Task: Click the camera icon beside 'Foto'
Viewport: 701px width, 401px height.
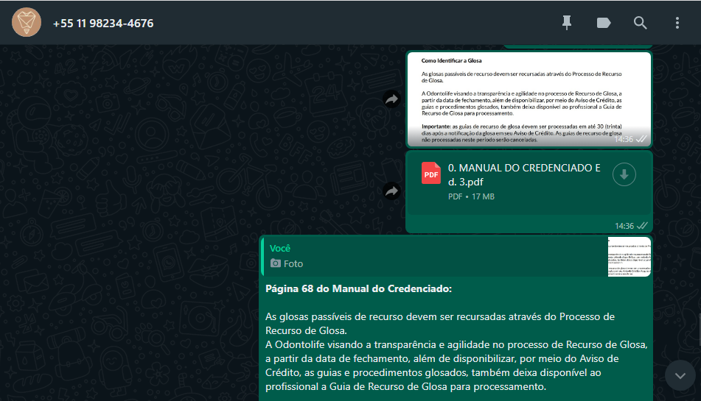Action: 276,263
